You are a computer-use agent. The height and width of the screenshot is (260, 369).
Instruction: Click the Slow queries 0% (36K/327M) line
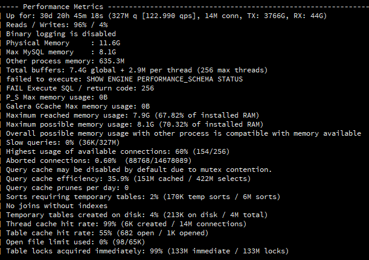[63, 142]
